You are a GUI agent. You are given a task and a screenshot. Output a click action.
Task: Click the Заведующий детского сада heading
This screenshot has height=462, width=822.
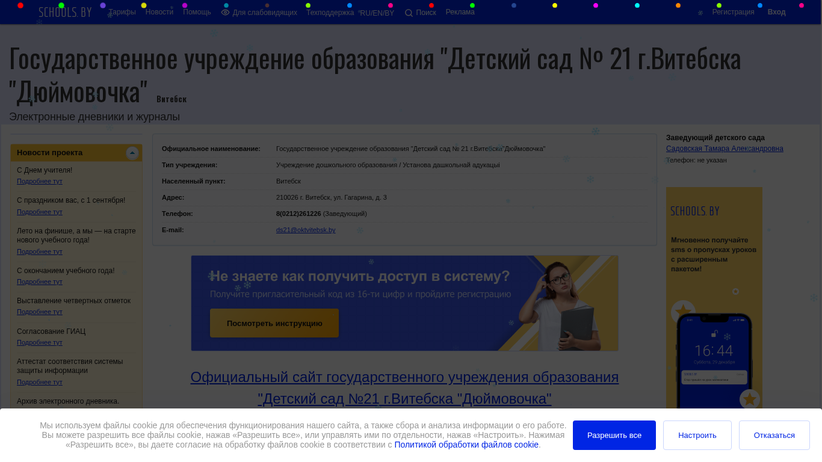[715, 138]
